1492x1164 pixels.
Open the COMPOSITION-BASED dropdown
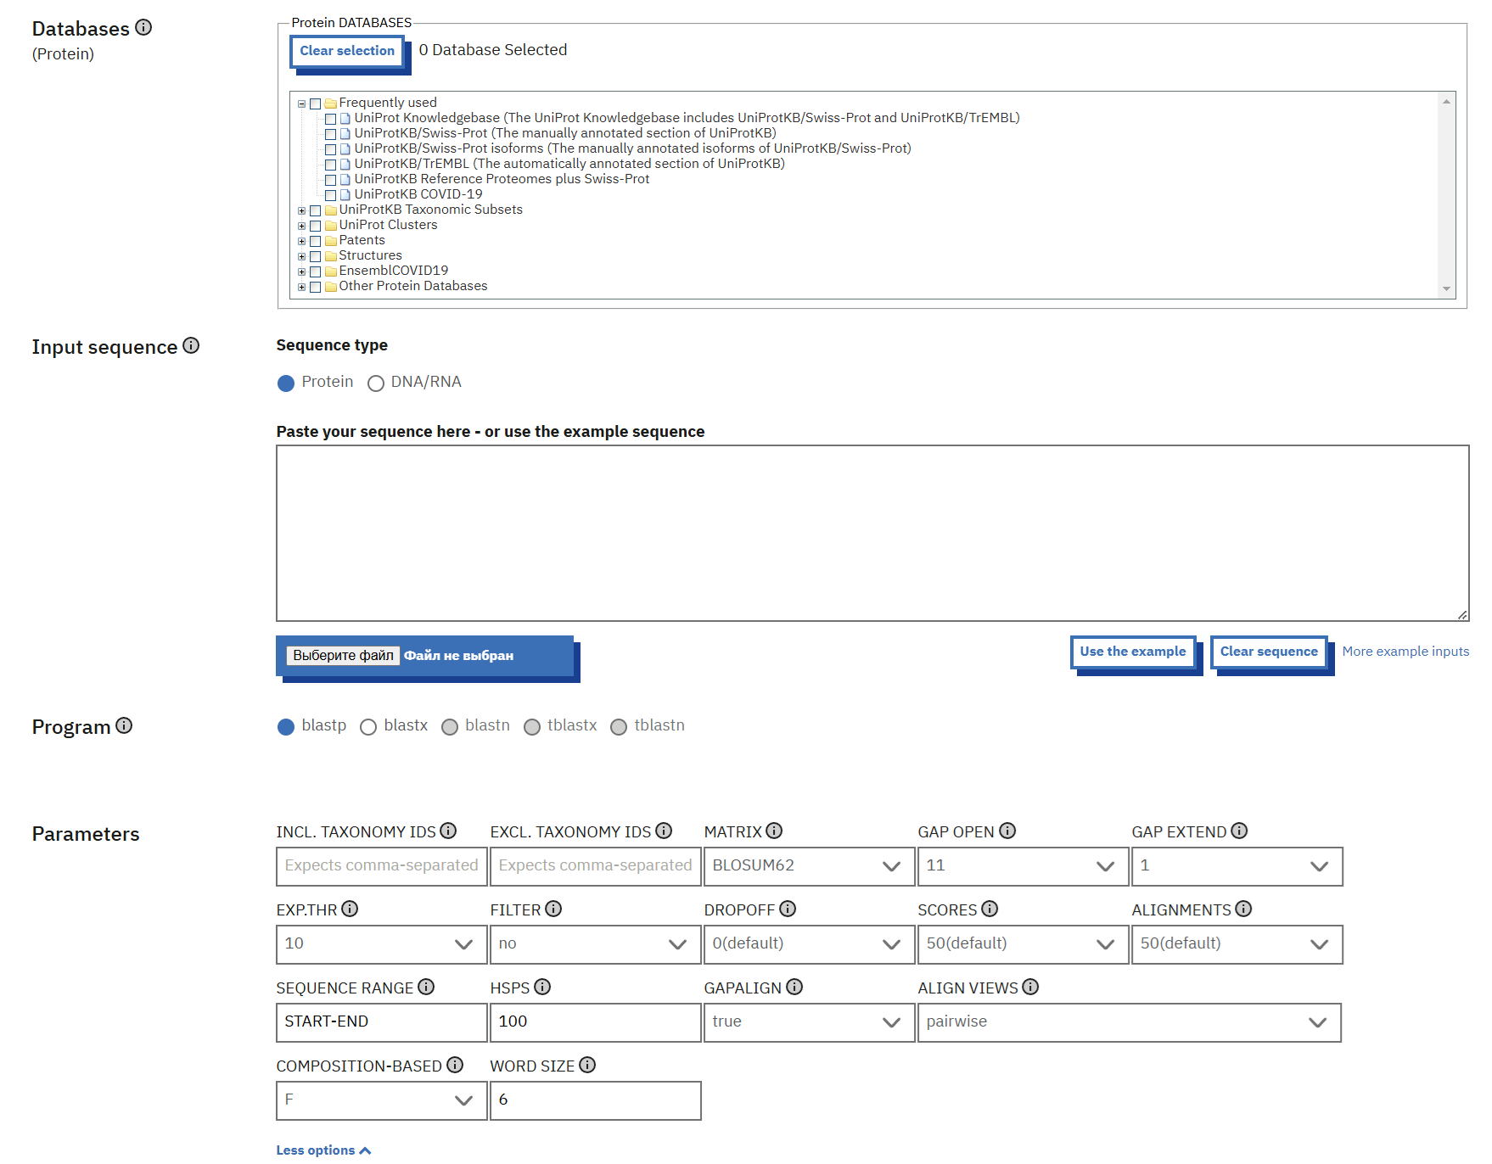click(381, 1100)
